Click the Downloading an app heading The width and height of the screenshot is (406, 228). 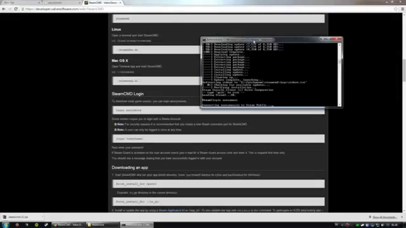tap(130, 168)
